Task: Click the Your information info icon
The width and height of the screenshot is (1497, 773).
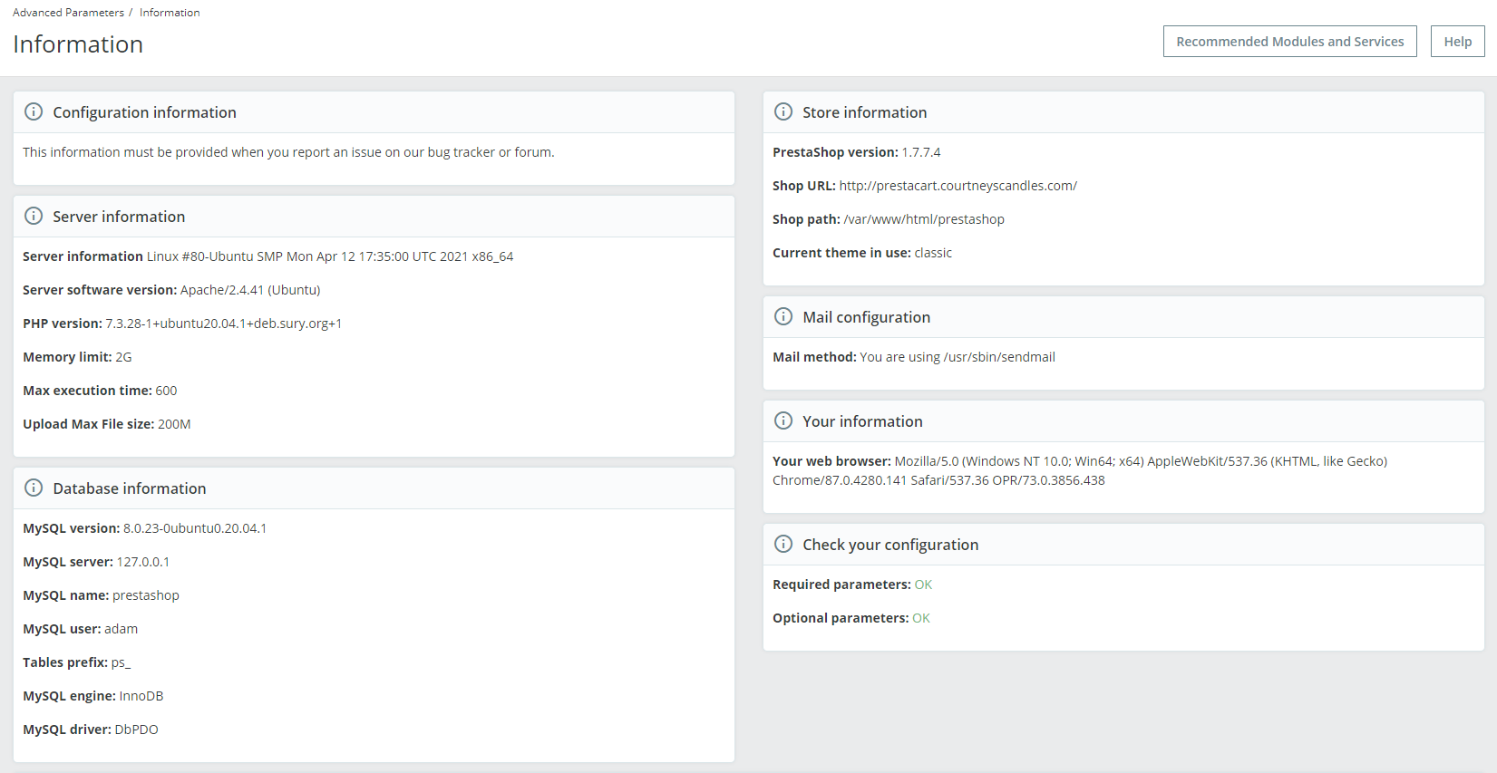Action: tap(783, 420)
